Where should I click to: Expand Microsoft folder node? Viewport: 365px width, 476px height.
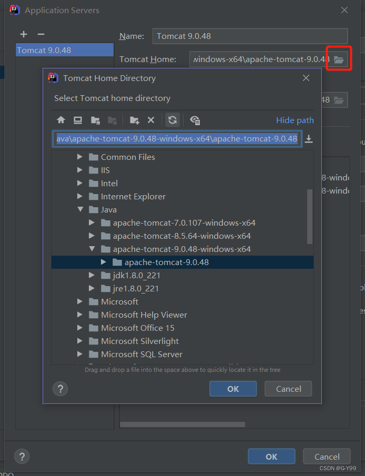(x=79, y=301)
